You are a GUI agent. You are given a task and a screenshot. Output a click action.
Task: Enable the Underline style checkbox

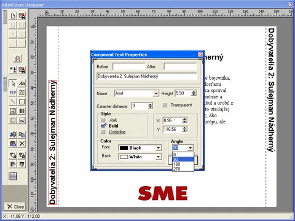click(x=103, y=132)
